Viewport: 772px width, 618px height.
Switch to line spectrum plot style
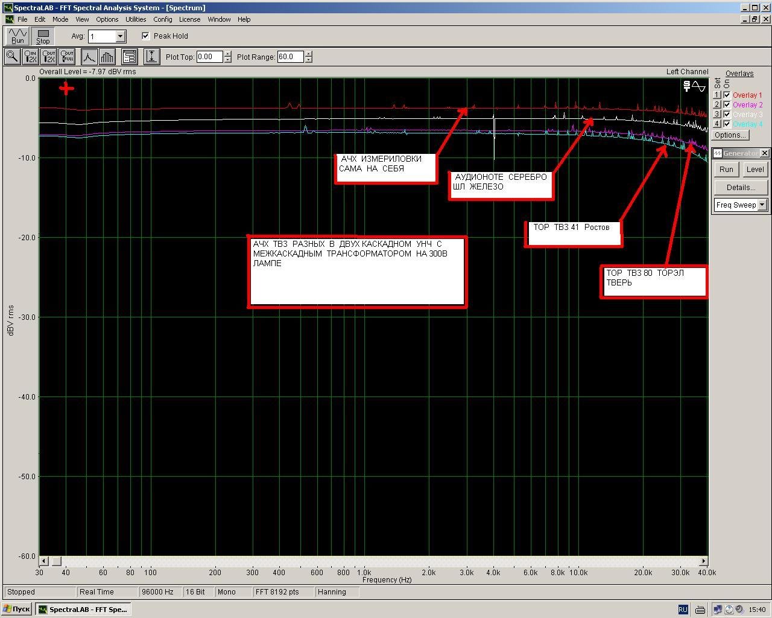click(x=89, y=57)
